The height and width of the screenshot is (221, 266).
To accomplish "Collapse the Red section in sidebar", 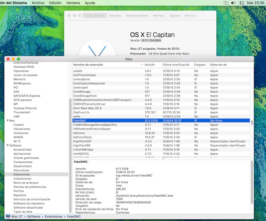I will pos(8,121).
